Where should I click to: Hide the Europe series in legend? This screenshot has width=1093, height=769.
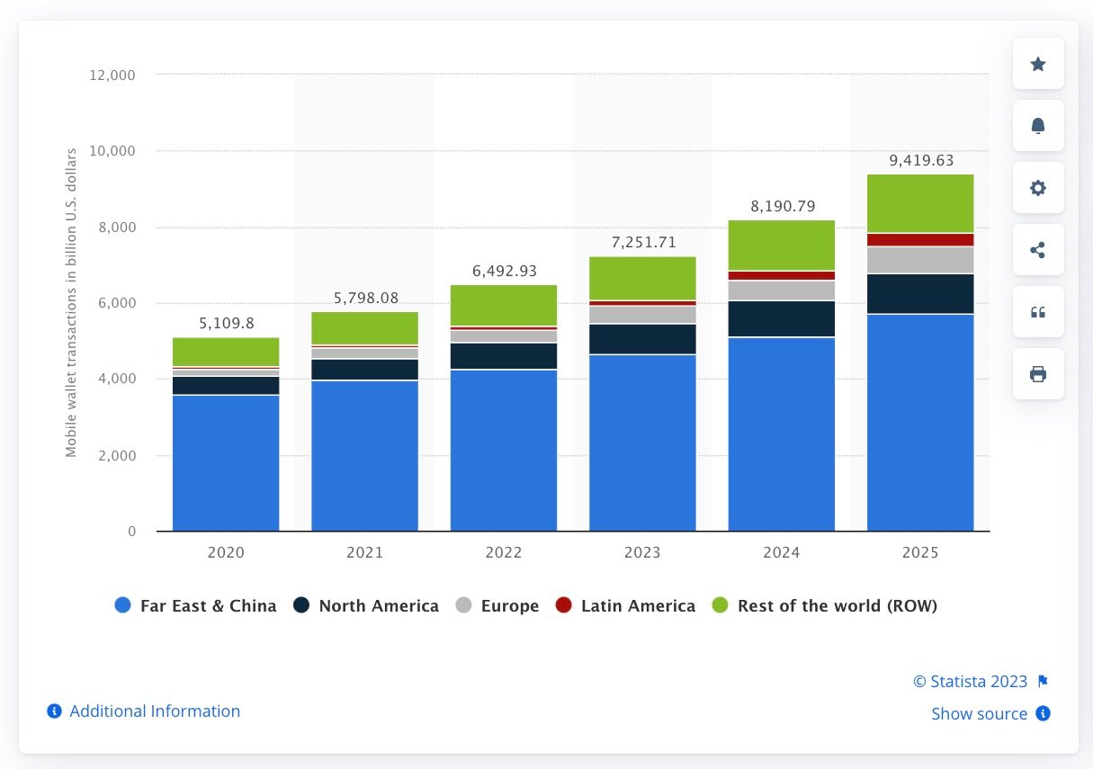[x=499, y=606]
